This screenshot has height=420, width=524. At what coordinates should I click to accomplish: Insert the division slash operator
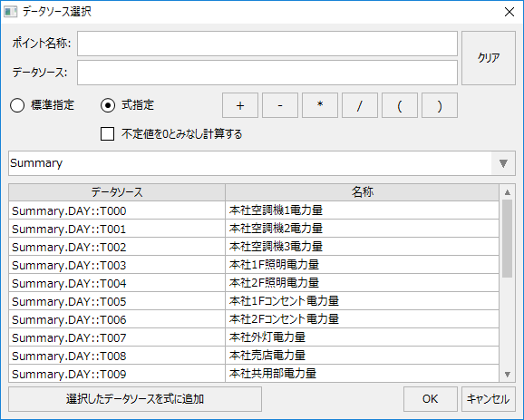click(360, 105)
